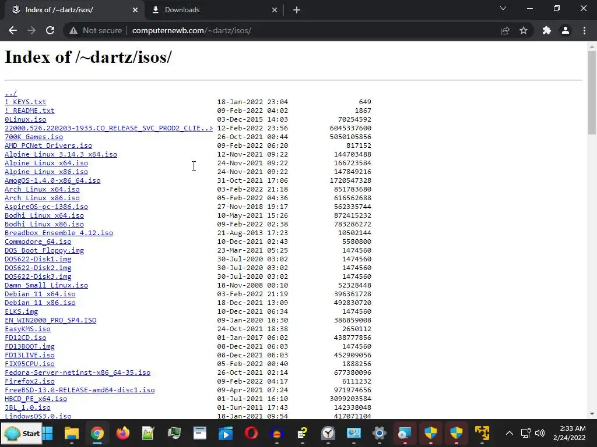This screenshot has height=447, width=597.
Task: Open Breadbox_Ensemble_4.12.iso link
Action: click(x=59, y=233)
